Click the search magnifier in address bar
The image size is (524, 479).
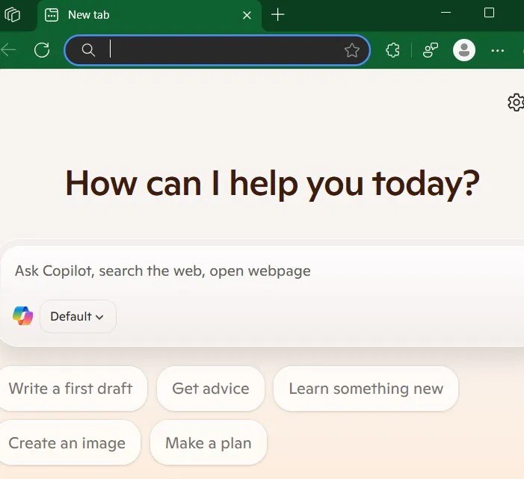coord(88,50)
